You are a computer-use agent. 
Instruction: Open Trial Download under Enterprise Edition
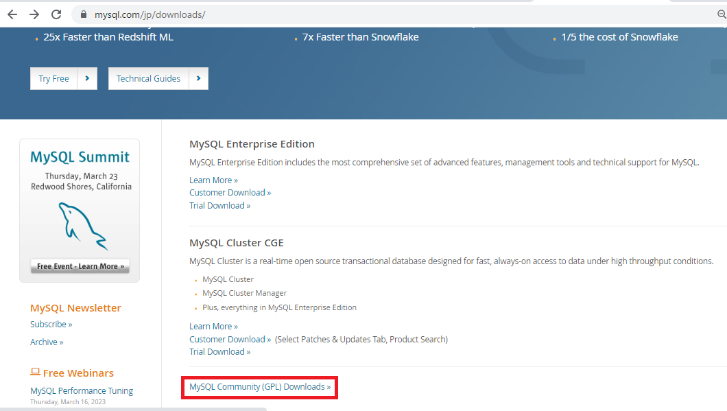click(219, 206)
